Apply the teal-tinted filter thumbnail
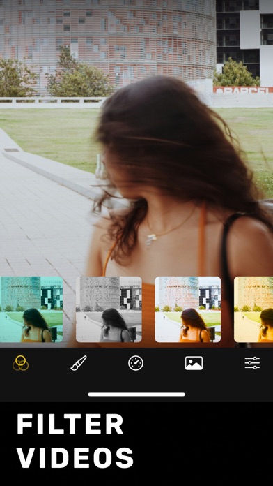 point(31,309)
